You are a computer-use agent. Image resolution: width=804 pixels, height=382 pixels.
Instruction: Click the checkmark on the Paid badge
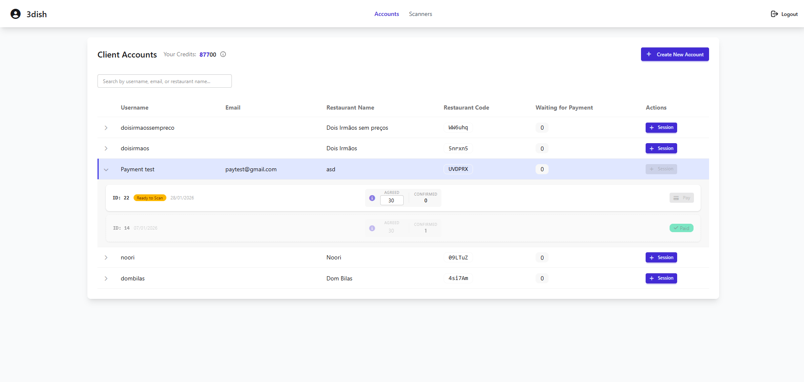pyautogui.click(x=676, y=228)
